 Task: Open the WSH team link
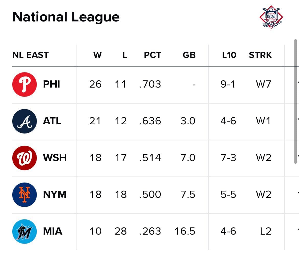tap(55, 158)
